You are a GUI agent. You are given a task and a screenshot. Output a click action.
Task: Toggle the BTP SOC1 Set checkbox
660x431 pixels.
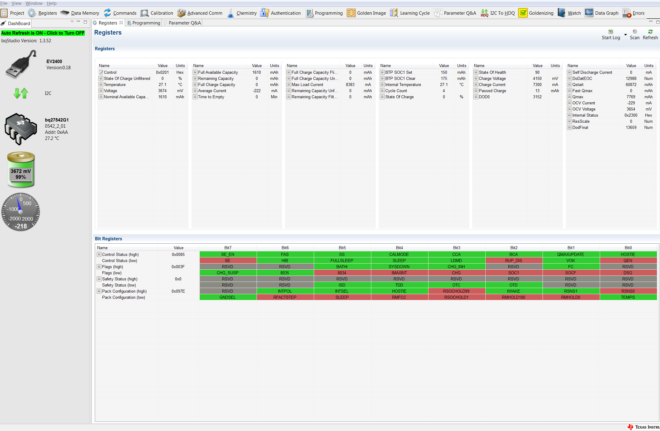[382, 72]
